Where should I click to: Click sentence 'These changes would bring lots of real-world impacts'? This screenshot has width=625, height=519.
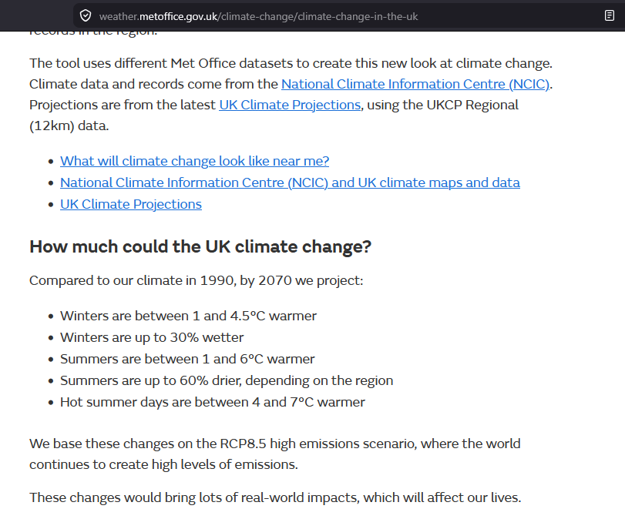193,497
